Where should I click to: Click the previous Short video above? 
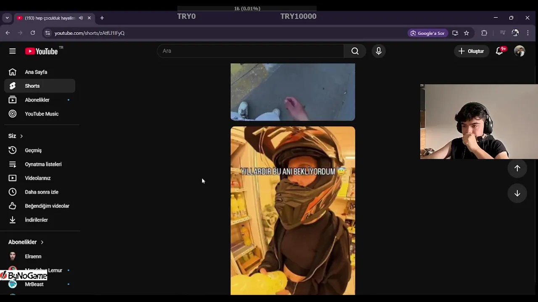293,92
